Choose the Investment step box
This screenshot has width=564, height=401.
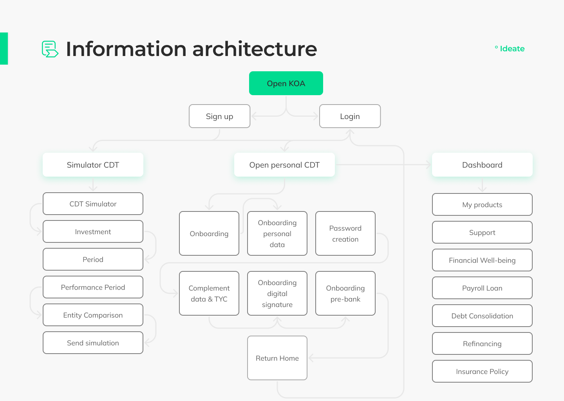(x=93, y=231)
